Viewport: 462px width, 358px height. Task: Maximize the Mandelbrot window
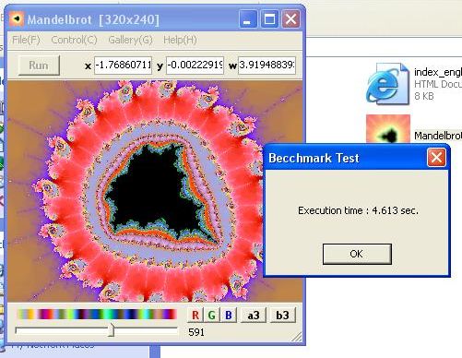coord(269,19)
